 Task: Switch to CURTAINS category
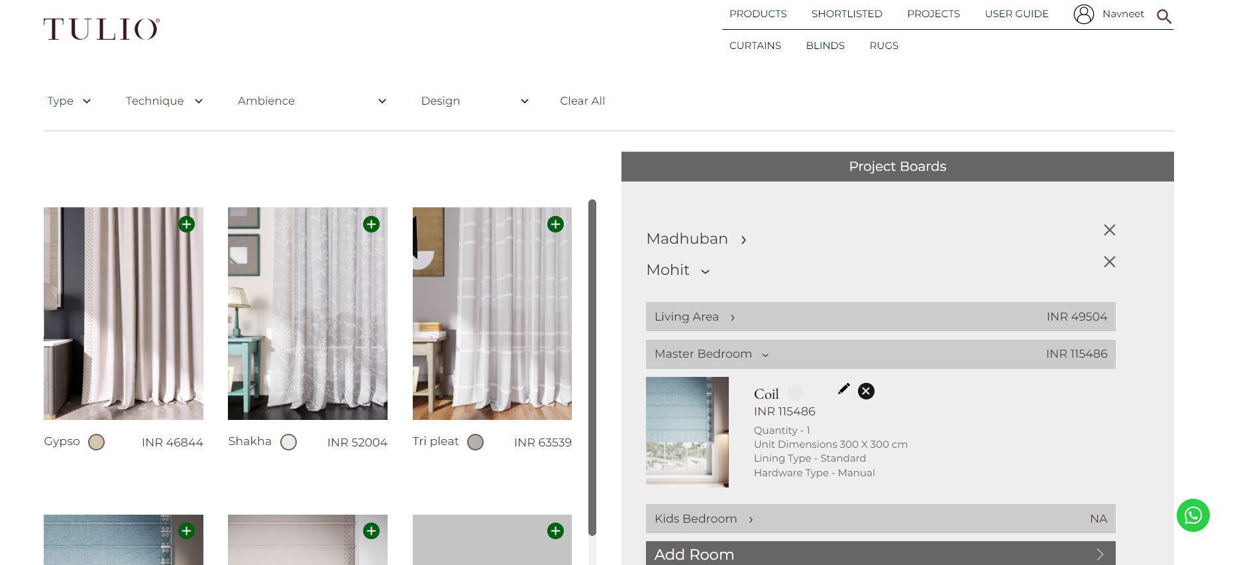tap(755, 46)
